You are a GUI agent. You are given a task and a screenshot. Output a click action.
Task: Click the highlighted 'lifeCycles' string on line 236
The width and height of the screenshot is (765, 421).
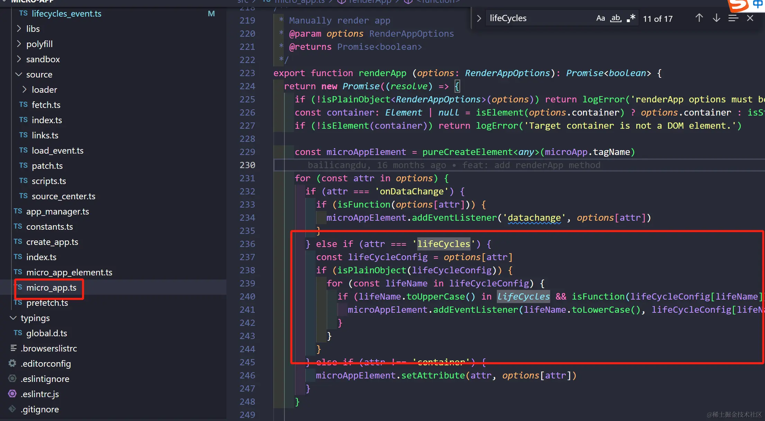click(444, 244)
